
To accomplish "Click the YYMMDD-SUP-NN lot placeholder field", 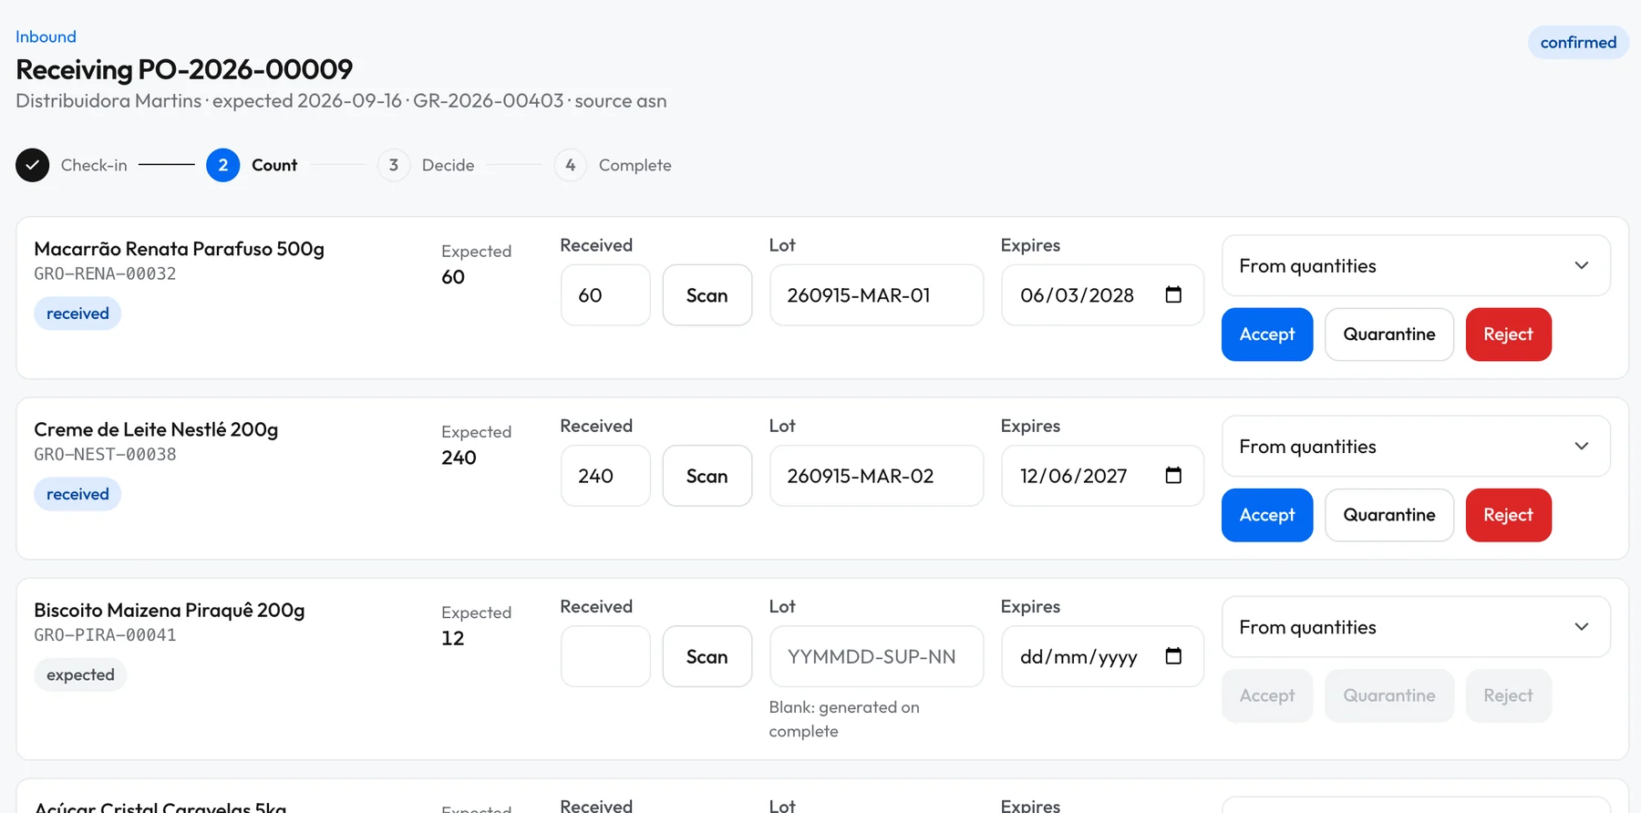I will click(x=876, y=656).
